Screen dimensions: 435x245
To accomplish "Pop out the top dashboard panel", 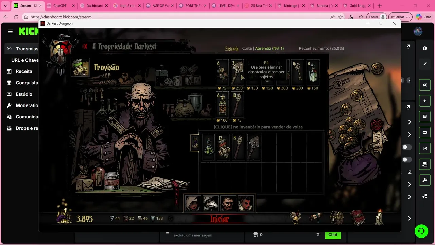I will pos(408,47).
